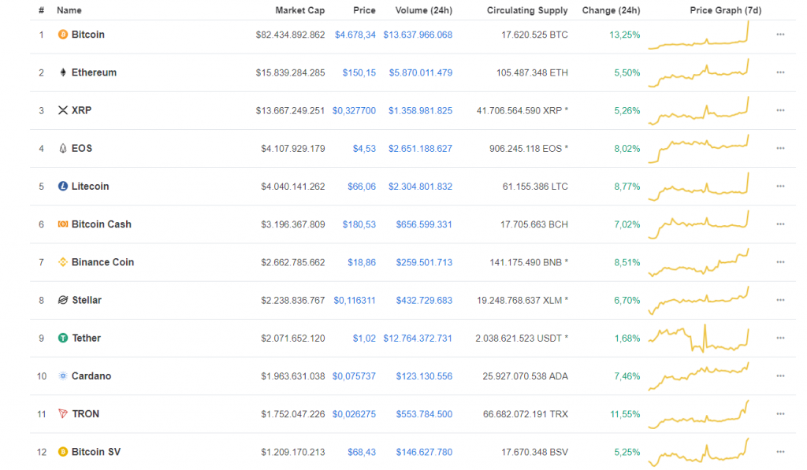Click the TRON logo icon
807x470 pixels.
click(x=63, y=414)
